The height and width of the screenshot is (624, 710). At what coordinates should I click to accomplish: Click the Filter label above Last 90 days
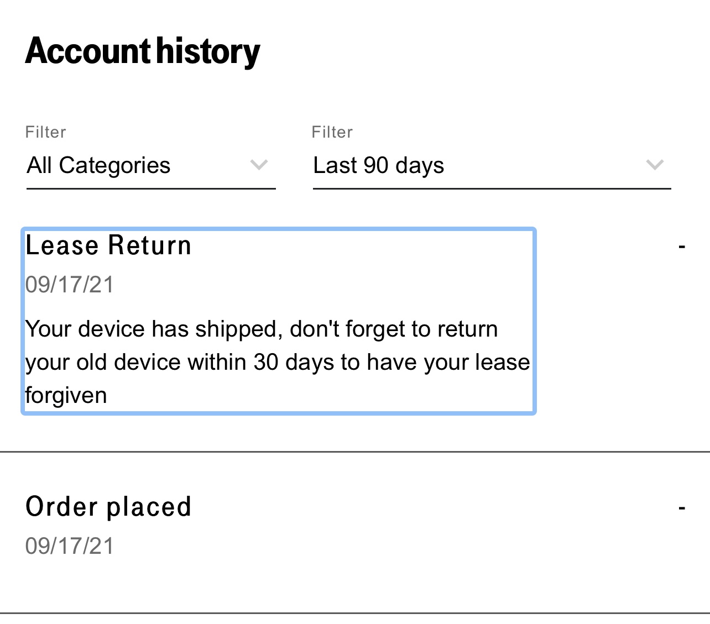tap(332, 132)
